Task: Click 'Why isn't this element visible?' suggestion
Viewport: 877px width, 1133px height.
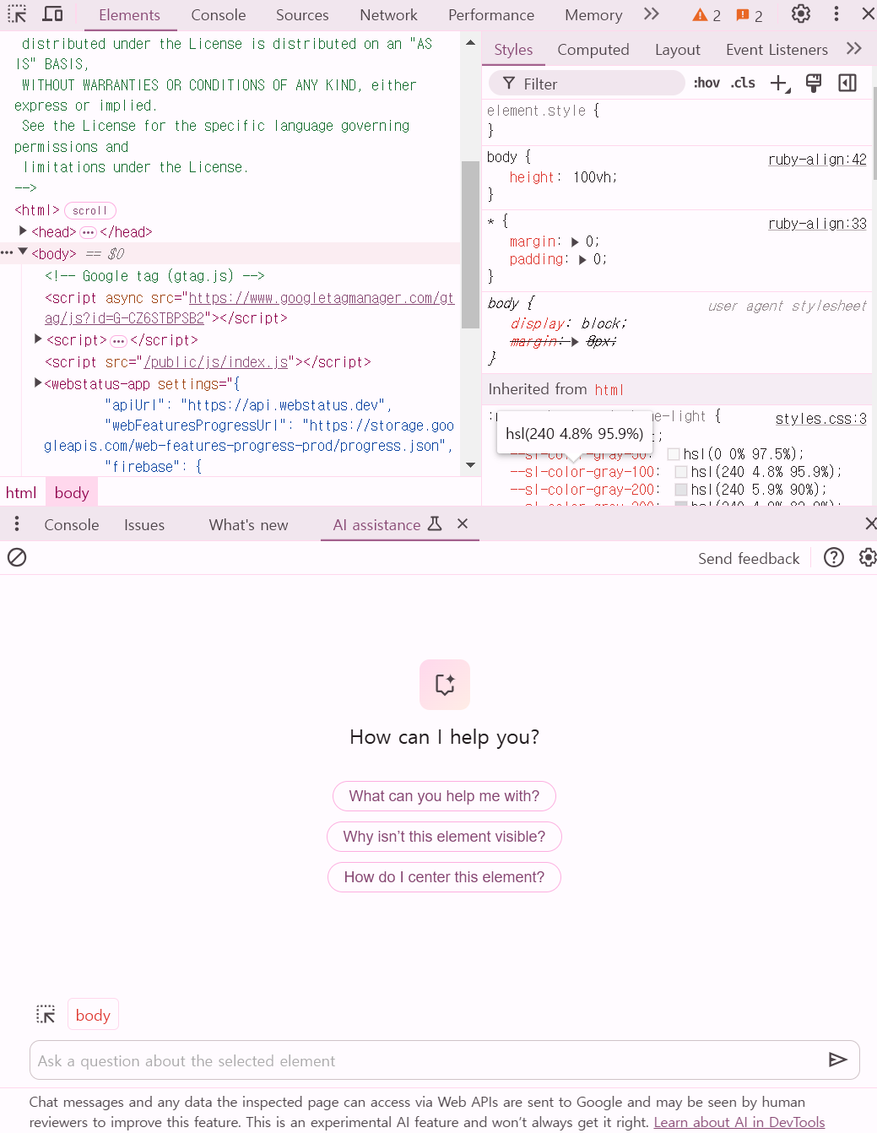Action: [x=444, y=837]
